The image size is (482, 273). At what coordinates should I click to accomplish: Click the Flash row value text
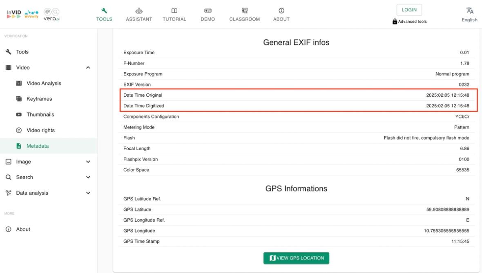point(426,138)
